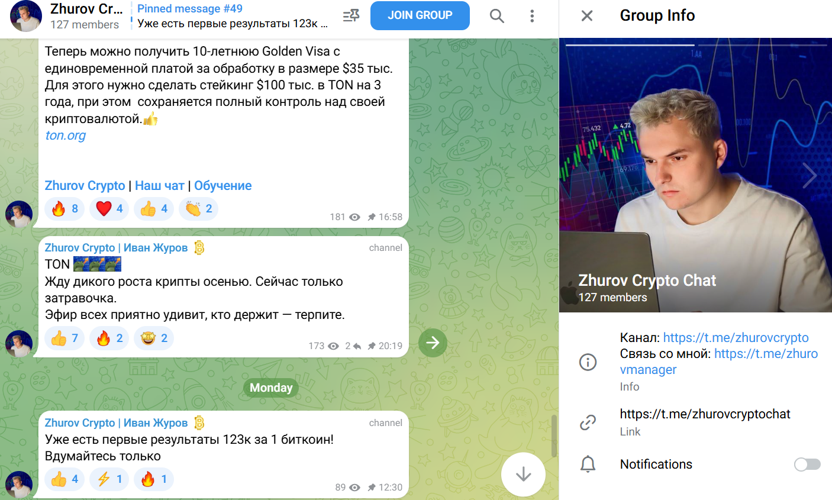Close the Group Info panel
This screenshot has height=500, width=832.
tap(586, 16)
